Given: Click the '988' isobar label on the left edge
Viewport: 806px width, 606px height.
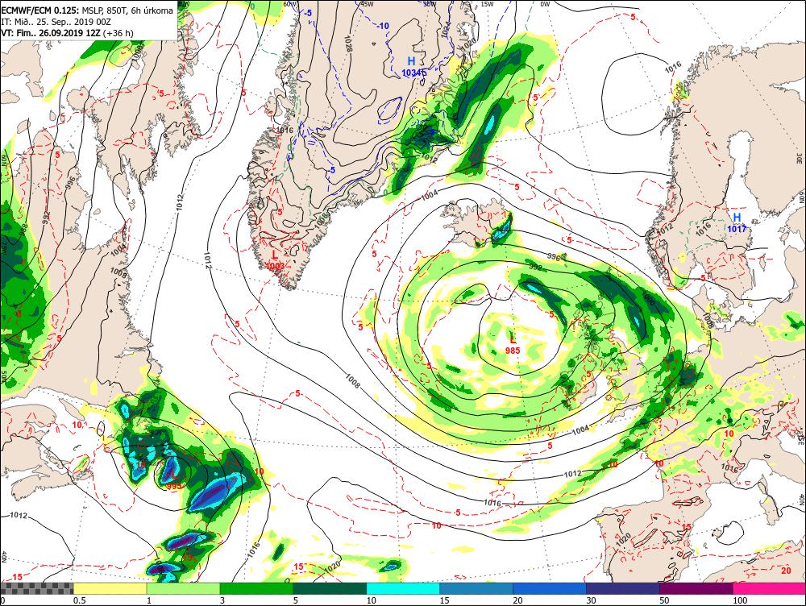Looking at the screenshot, I should click(23, 229).
